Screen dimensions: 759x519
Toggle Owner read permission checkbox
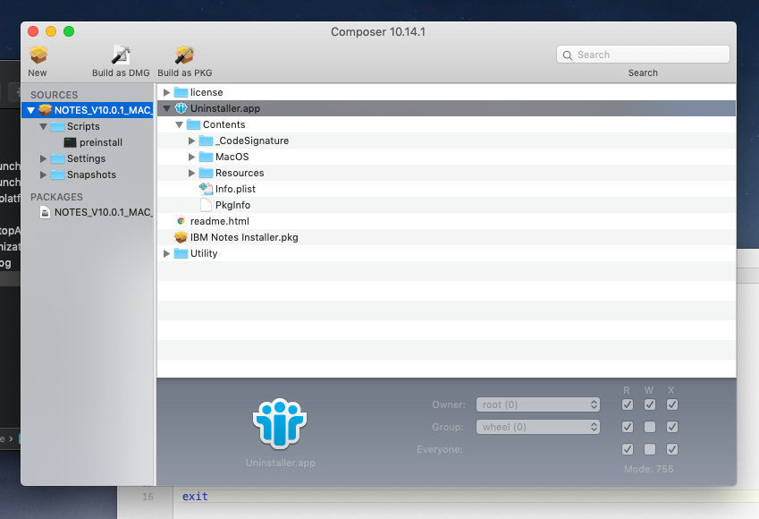point(628,404)
